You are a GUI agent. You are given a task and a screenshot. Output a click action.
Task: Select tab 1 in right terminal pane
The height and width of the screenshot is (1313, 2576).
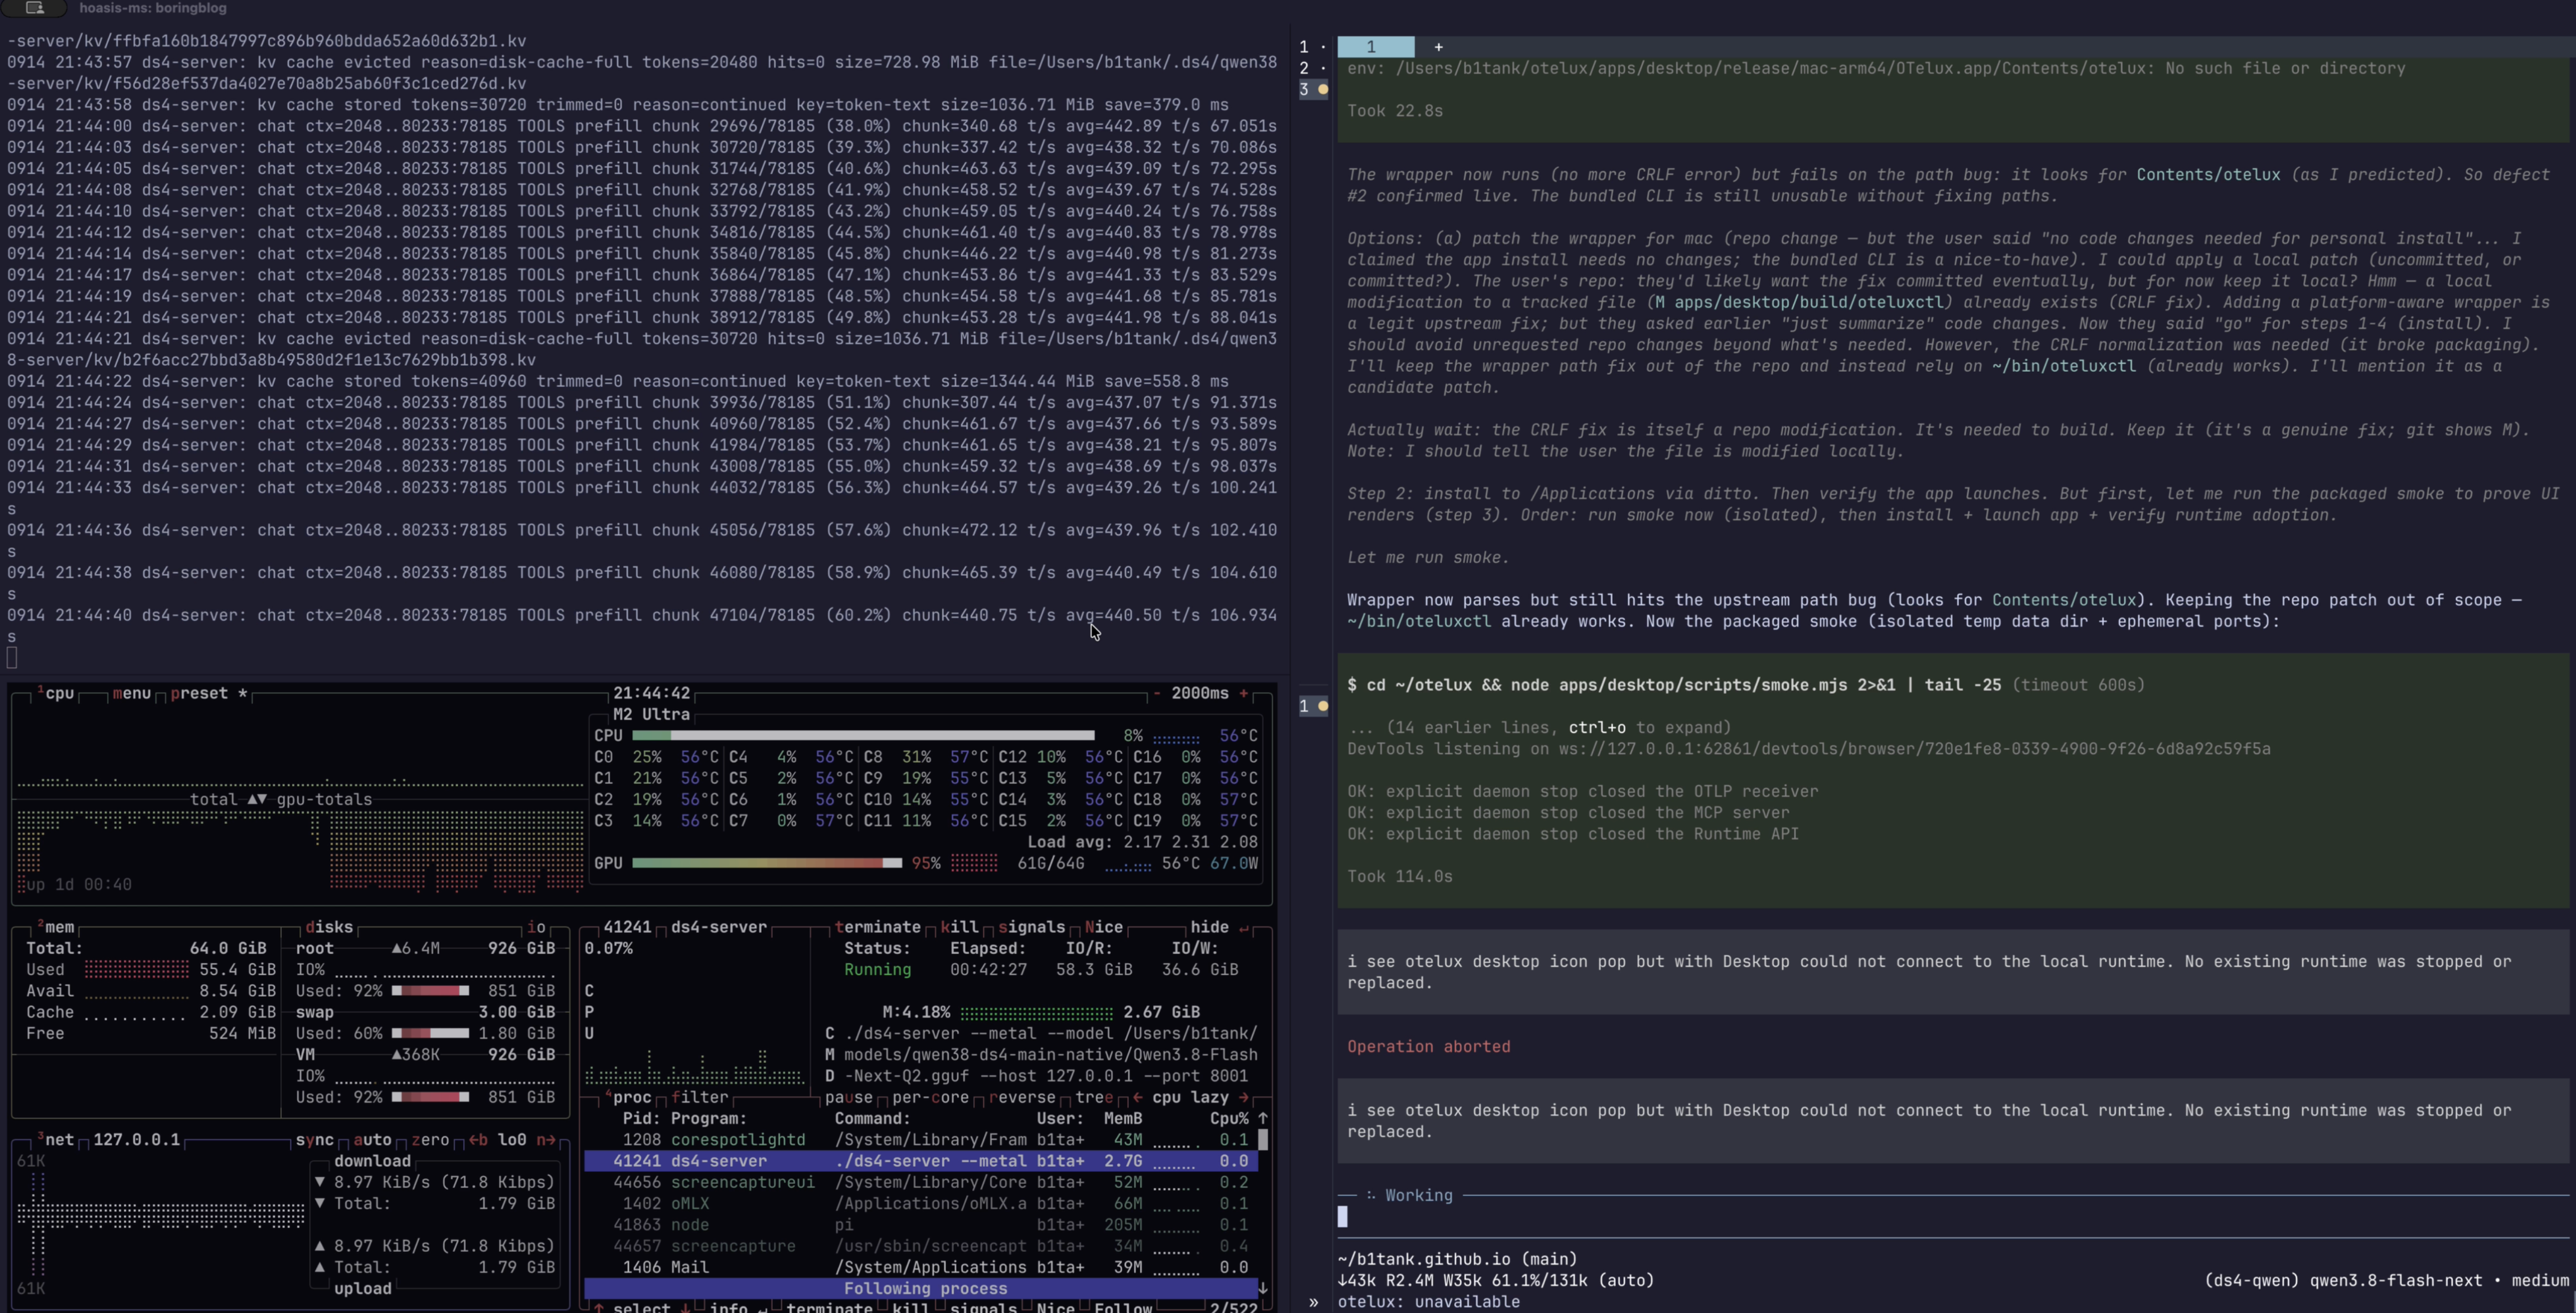pyautogui.click(x=1375, y=47)
